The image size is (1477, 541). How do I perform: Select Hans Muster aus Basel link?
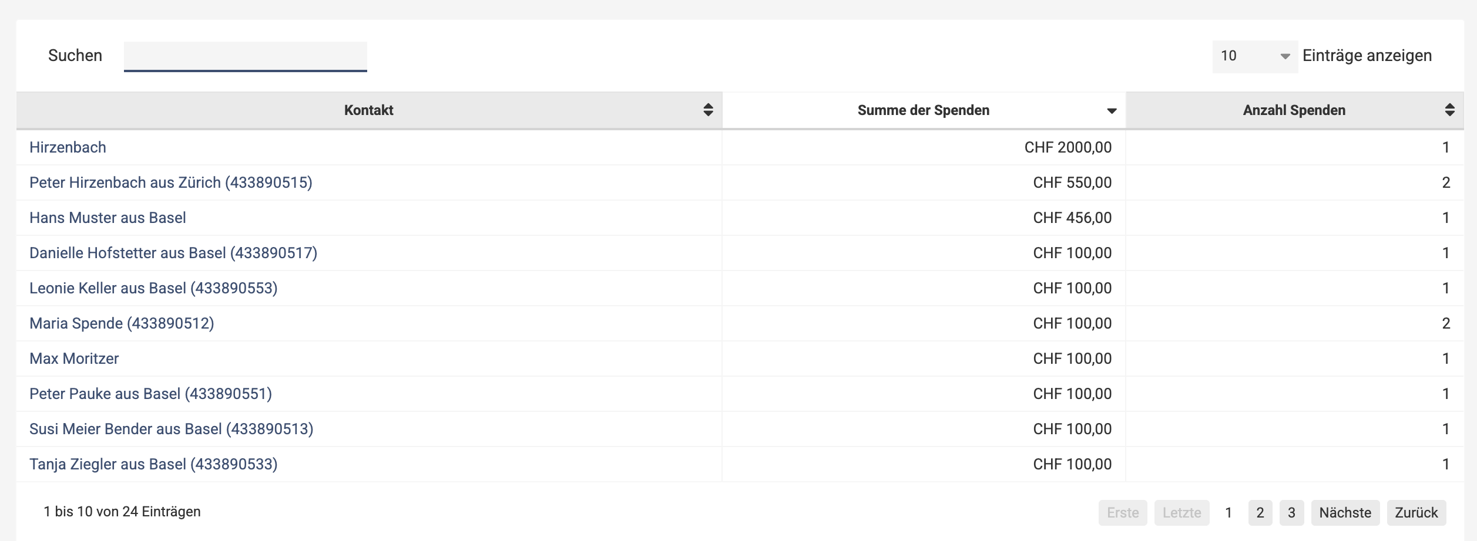tap(108, 218)
